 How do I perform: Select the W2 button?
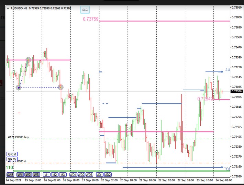[28, 174]
